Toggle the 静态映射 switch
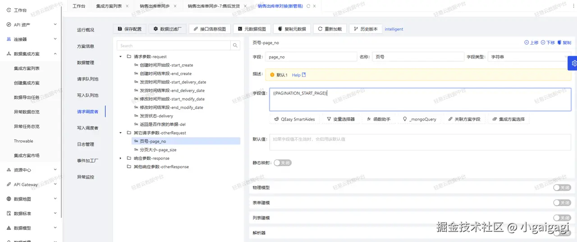 (x=283, y=163)
